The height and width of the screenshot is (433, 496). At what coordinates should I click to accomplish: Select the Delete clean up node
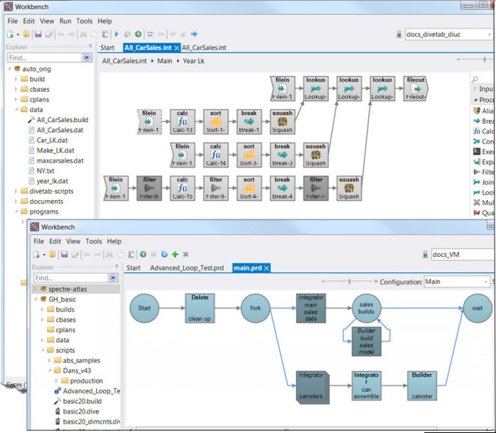coord(200,308)
